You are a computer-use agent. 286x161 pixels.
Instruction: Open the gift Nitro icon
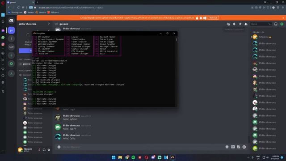[227, 147]
